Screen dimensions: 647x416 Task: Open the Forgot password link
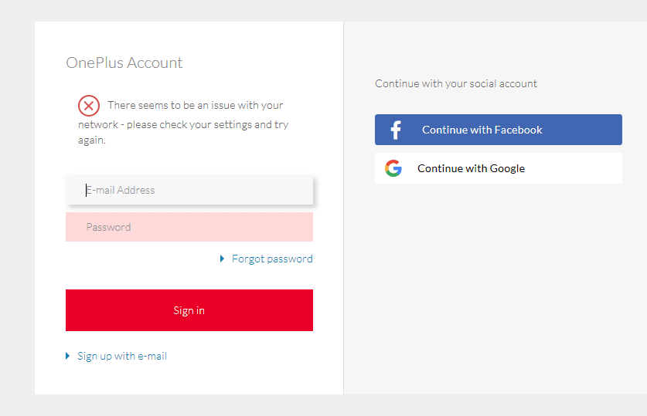[272, 259]
